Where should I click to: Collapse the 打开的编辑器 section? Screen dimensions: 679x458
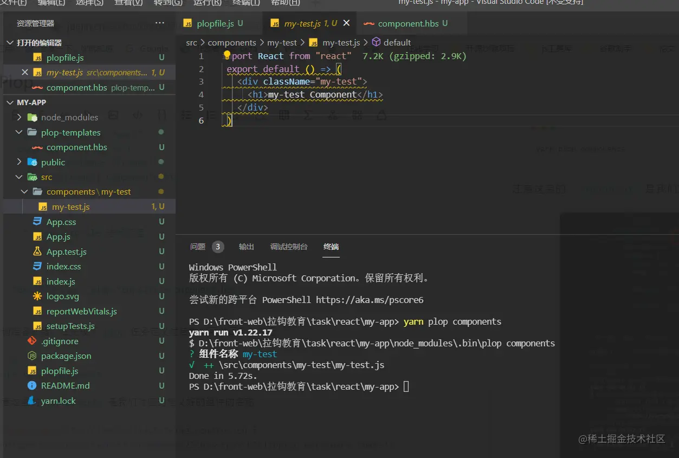pos(10,43)
